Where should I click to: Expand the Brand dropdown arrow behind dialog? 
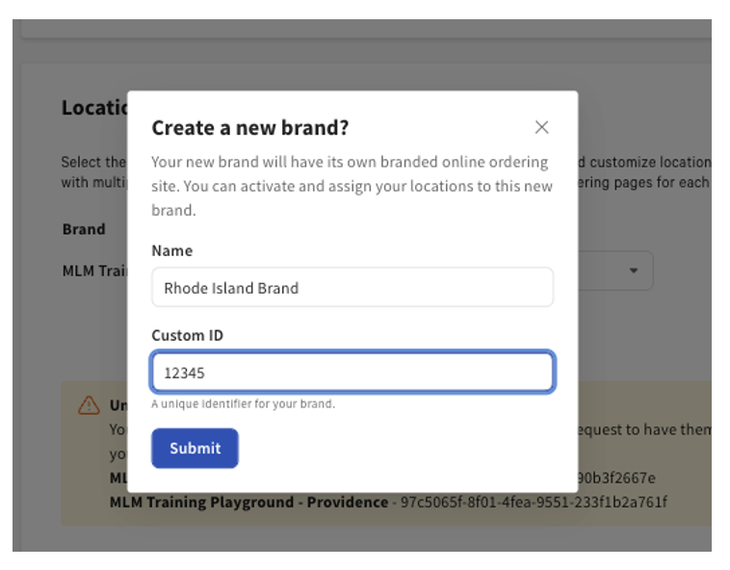point(633,272)
